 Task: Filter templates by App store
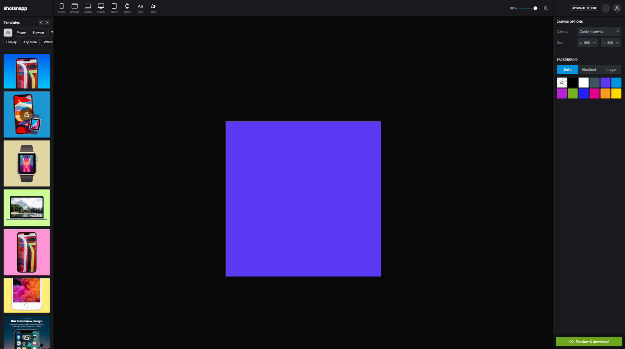[x=30, y=42]
